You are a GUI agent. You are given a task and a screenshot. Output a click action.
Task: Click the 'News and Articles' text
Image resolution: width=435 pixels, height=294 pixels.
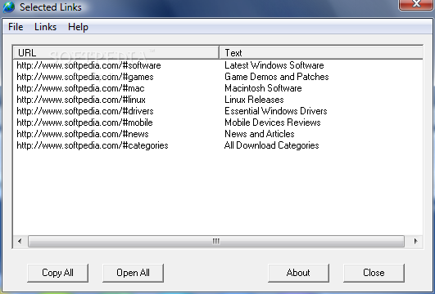[260, 134]
